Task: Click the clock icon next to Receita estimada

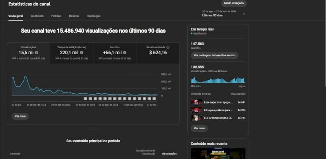Action: pyautogui.click(x=168, y=47)
